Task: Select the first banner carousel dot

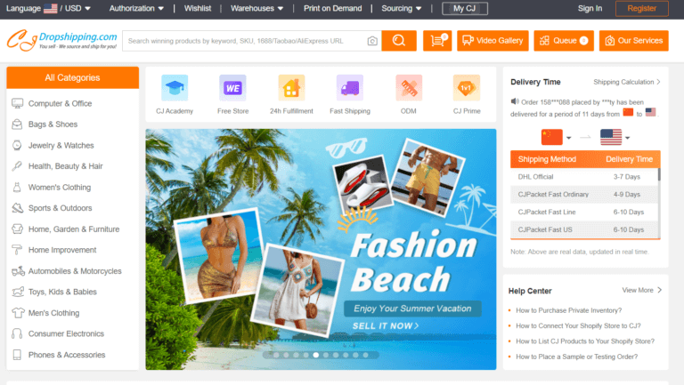Action: click(x=276, y=355)
